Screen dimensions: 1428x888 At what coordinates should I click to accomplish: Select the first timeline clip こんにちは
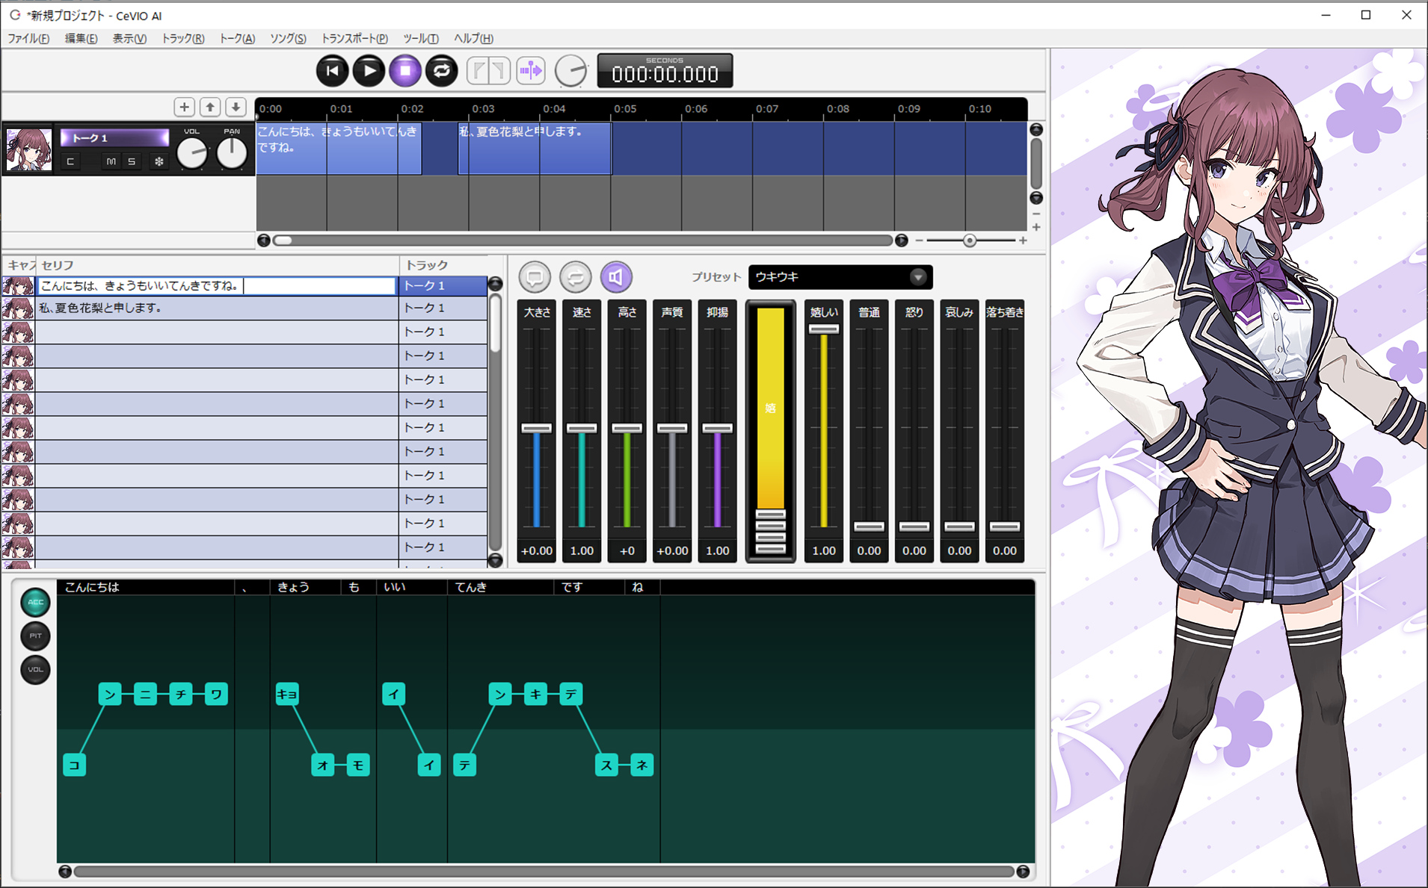[339, 149]
